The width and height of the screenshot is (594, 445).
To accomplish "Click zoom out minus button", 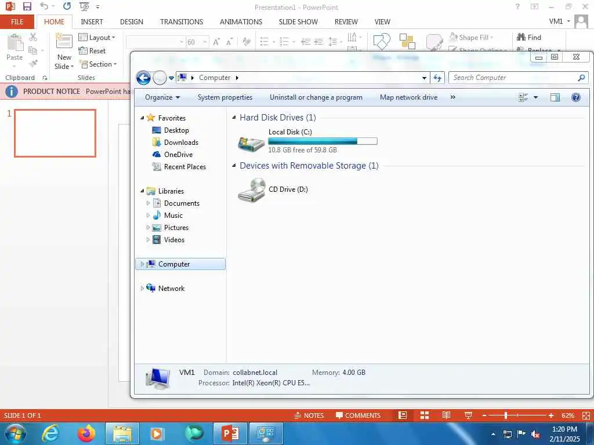I will (484, 415).
